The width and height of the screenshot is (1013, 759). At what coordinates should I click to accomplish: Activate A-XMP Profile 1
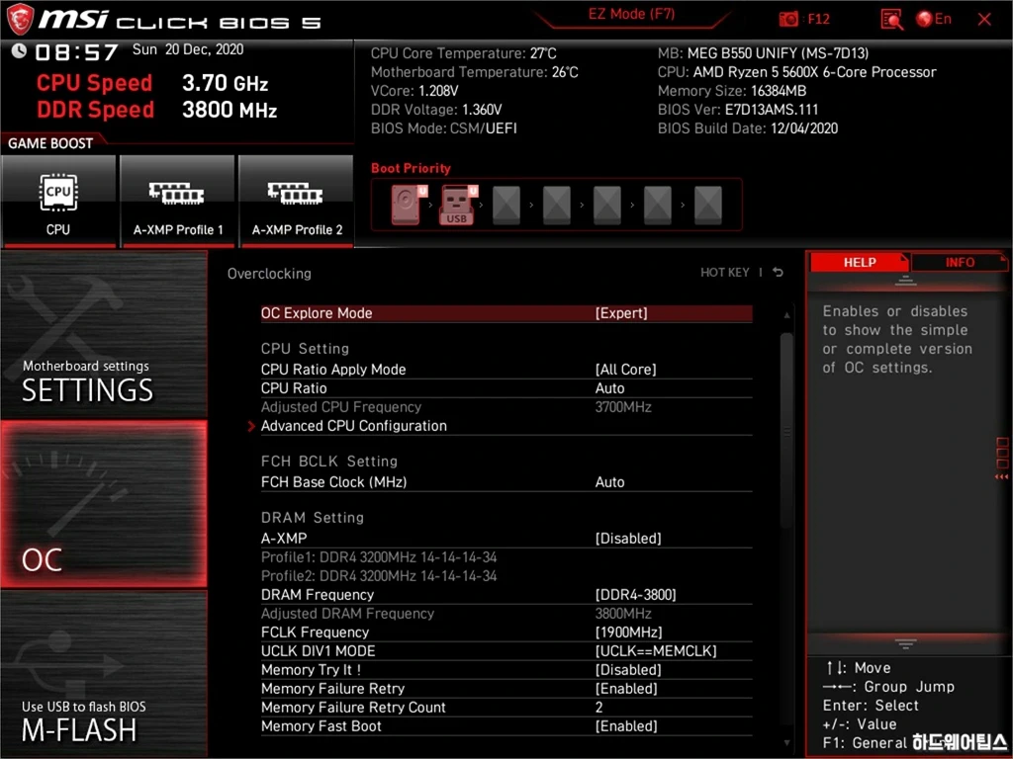click(177, 201)
